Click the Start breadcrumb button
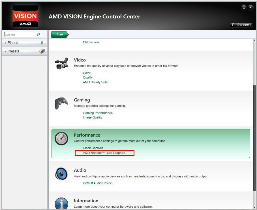This screenshot has height=210, width=257. point(60,35)
